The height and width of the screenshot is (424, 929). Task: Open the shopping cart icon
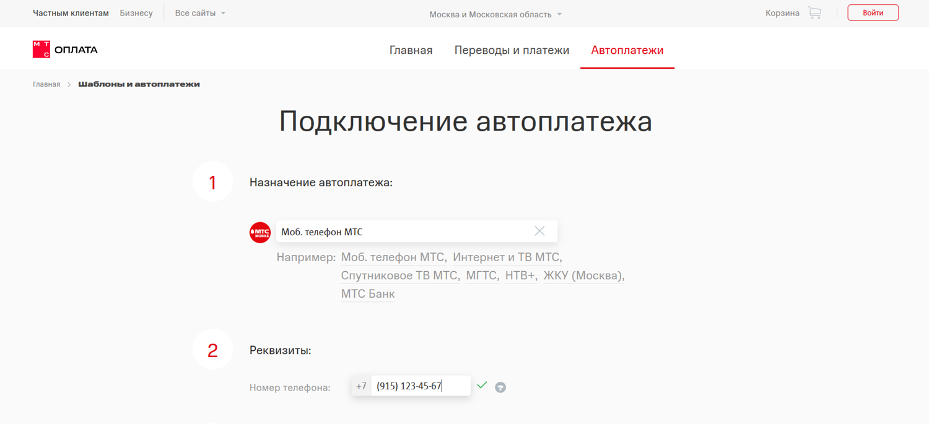[x=814, y=13]
